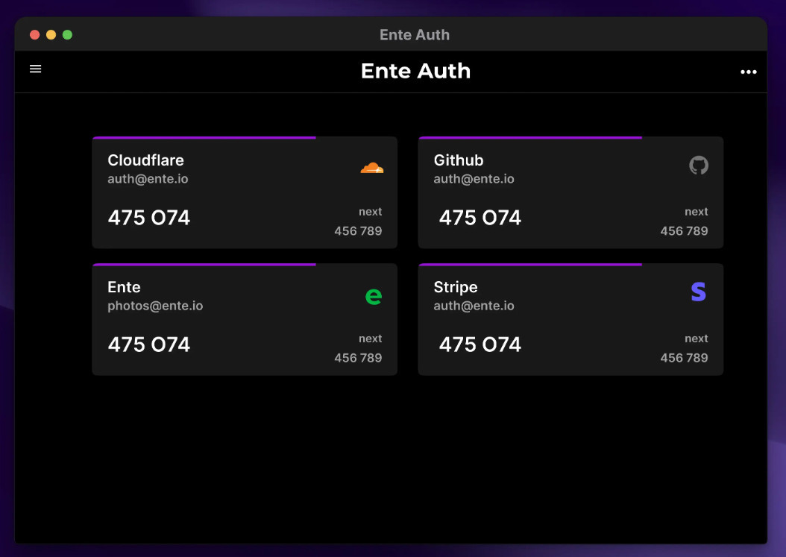The width and height of the screenshot is (786, 557).
Task: Copy the Cloudflare code 475 074
Action: (149, 218)
